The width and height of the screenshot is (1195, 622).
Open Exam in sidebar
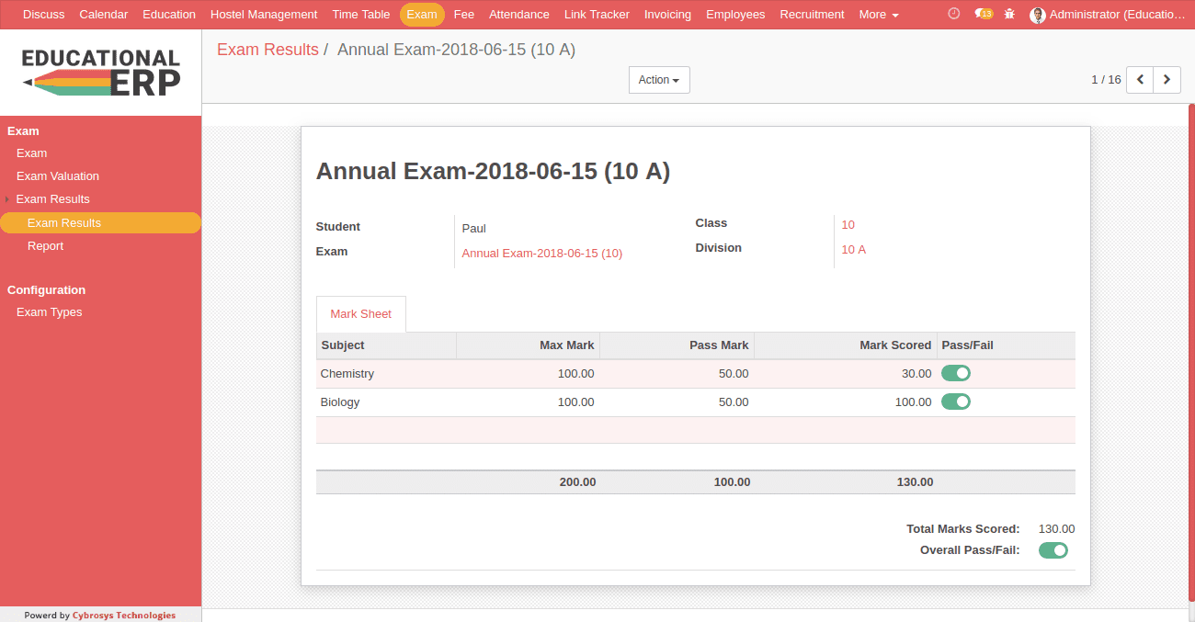[x=31, y=153]
